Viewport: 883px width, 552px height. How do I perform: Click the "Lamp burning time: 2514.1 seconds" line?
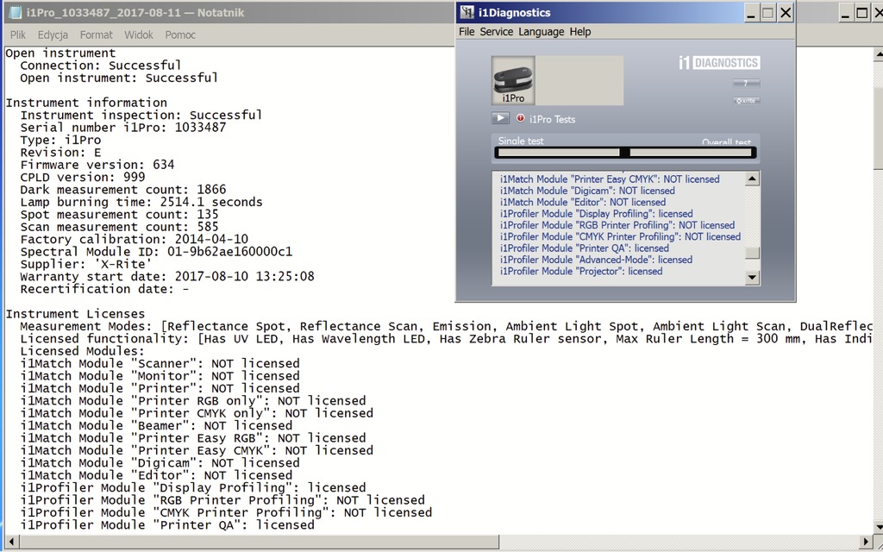141,202
